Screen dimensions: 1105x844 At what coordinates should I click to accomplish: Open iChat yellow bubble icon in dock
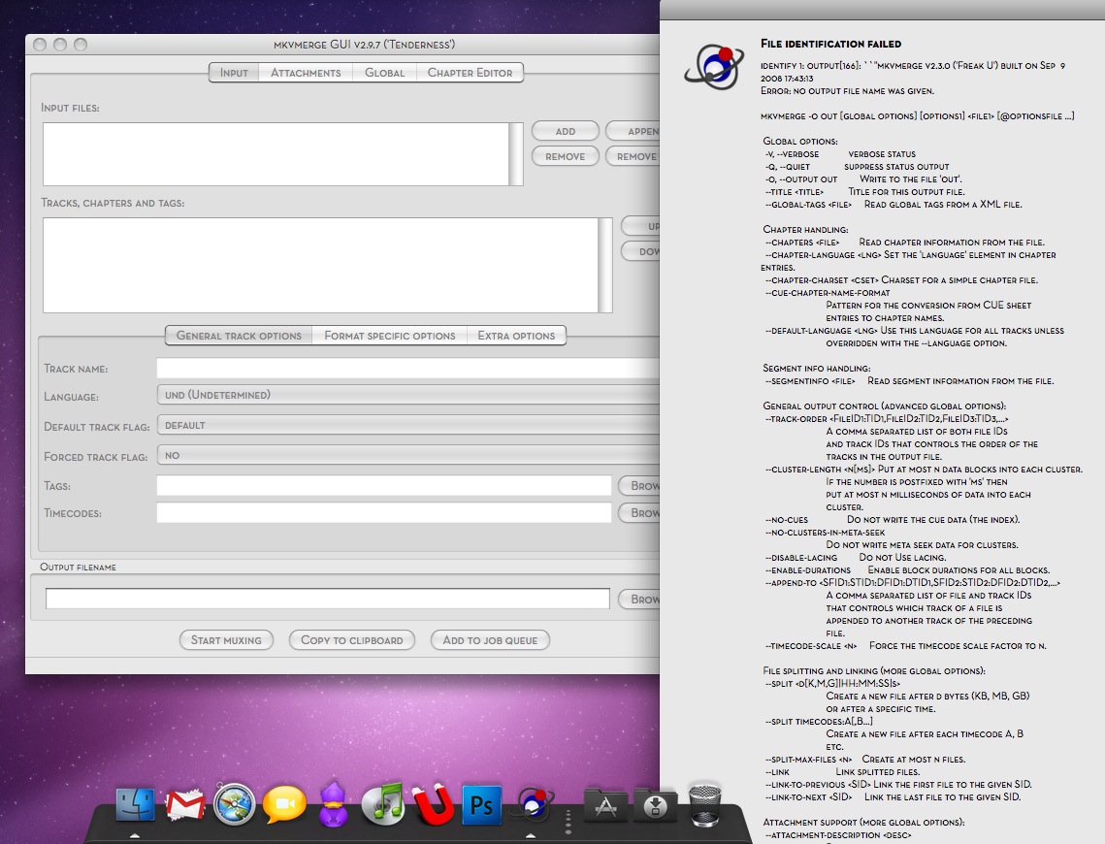click(284, 804)
